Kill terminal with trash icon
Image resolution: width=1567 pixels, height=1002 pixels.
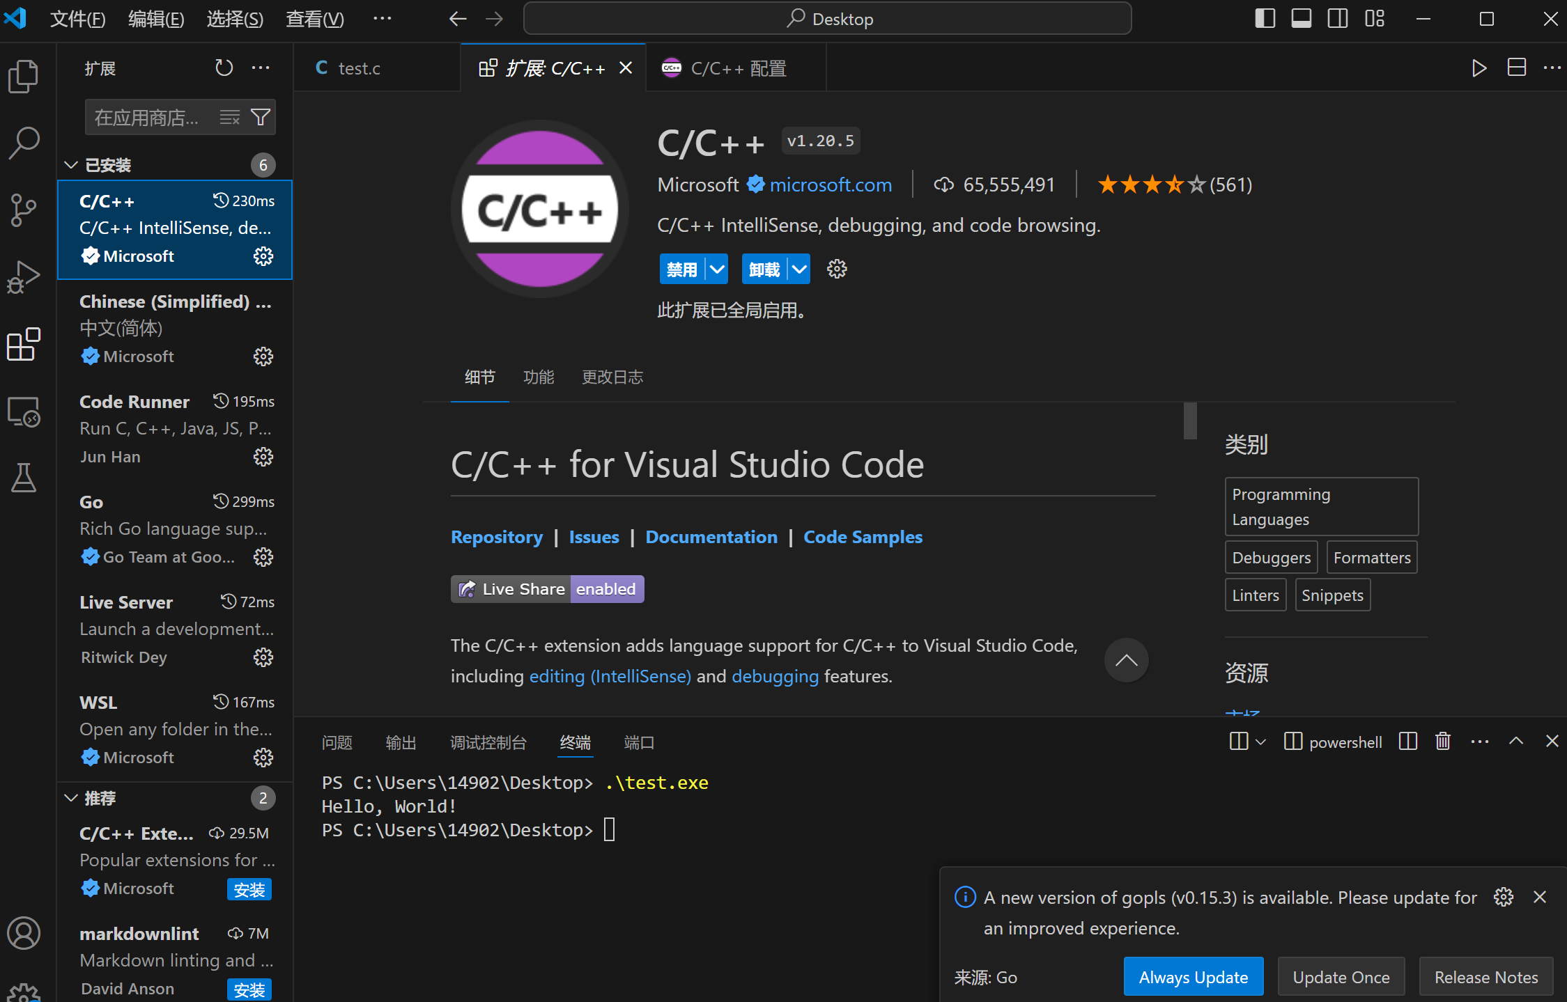pyautogui.click(x=1443, y=742)
